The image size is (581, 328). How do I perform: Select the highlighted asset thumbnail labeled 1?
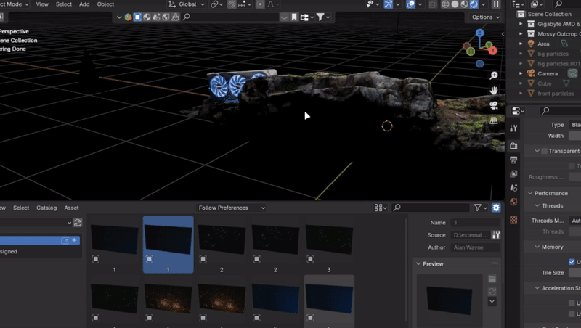point(168,245)
